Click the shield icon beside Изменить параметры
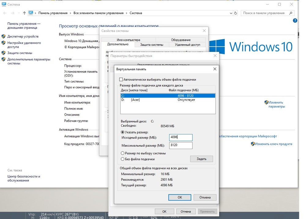306x219 pixels. coord(266,102)
